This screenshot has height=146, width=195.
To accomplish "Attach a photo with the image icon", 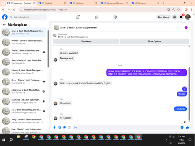I will point(60,127).
